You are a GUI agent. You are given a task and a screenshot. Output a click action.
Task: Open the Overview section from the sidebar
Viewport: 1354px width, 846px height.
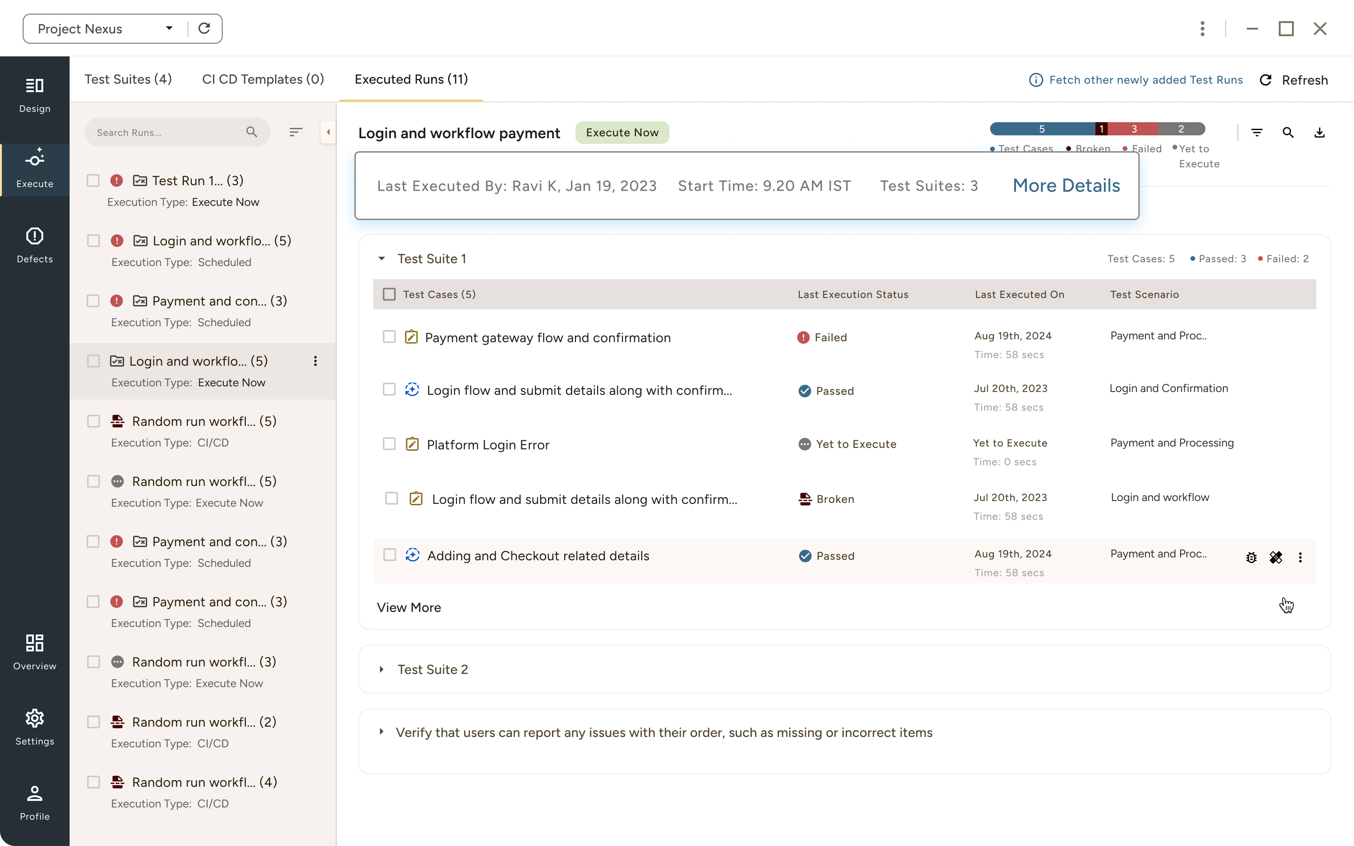pyautogui.click(x=35, y=652)
